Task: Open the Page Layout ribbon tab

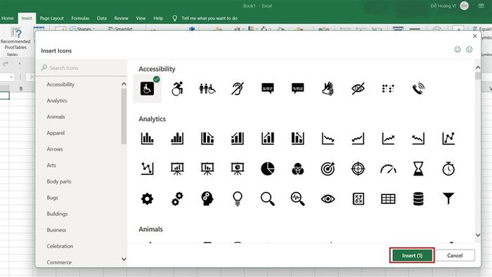Action: (x=52, y=18)
